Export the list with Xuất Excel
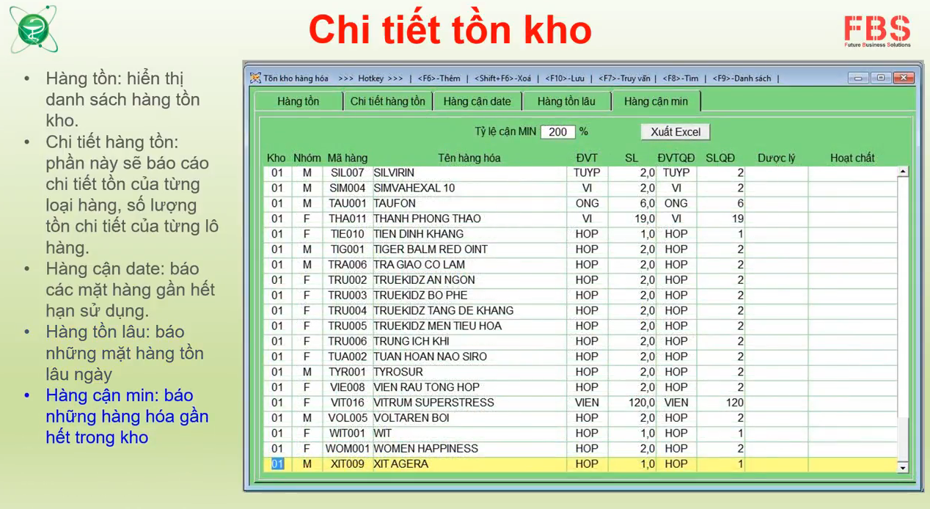The width and height of the screenshot is (930, 509). 675,132
